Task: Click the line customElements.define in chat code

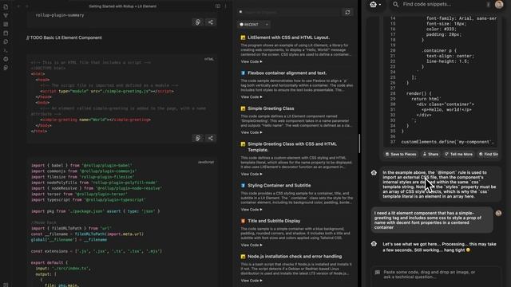Action: 447,142
